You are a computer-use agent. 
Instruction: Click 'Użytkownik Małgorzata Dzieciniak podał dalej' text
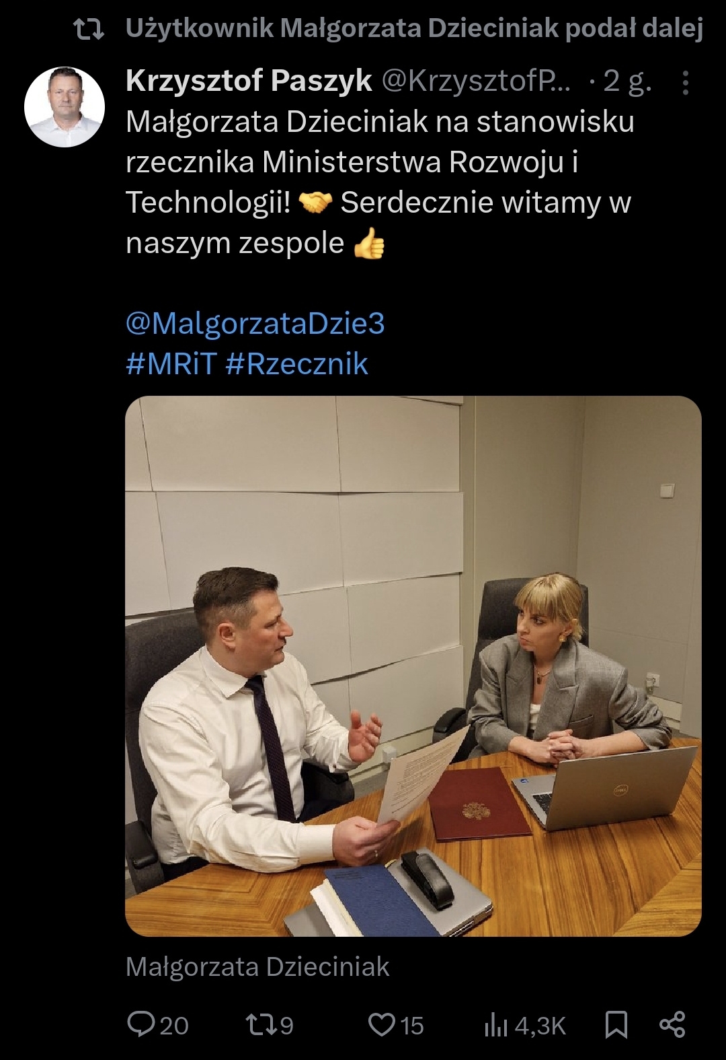click(x=414, y=28)
